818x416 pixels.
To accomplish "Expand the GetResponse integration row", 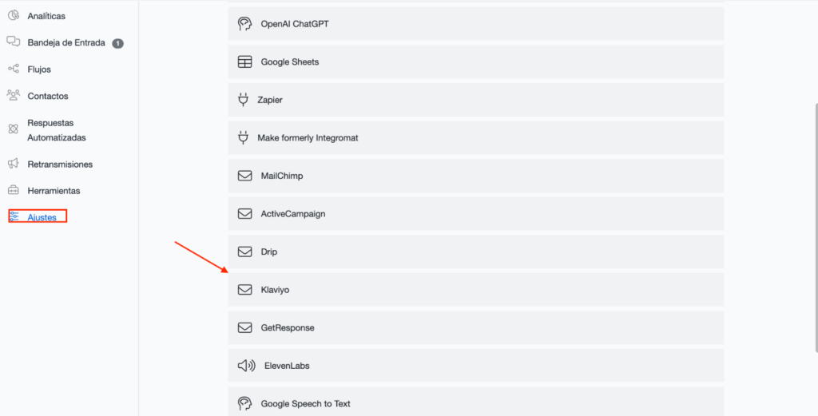I will coord(475,327).
